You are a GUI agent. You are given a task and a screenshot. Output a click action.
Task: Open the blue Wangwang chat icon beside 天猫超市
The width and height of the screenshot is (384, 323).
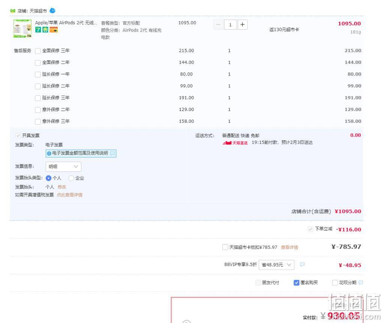tap(52, 11)
